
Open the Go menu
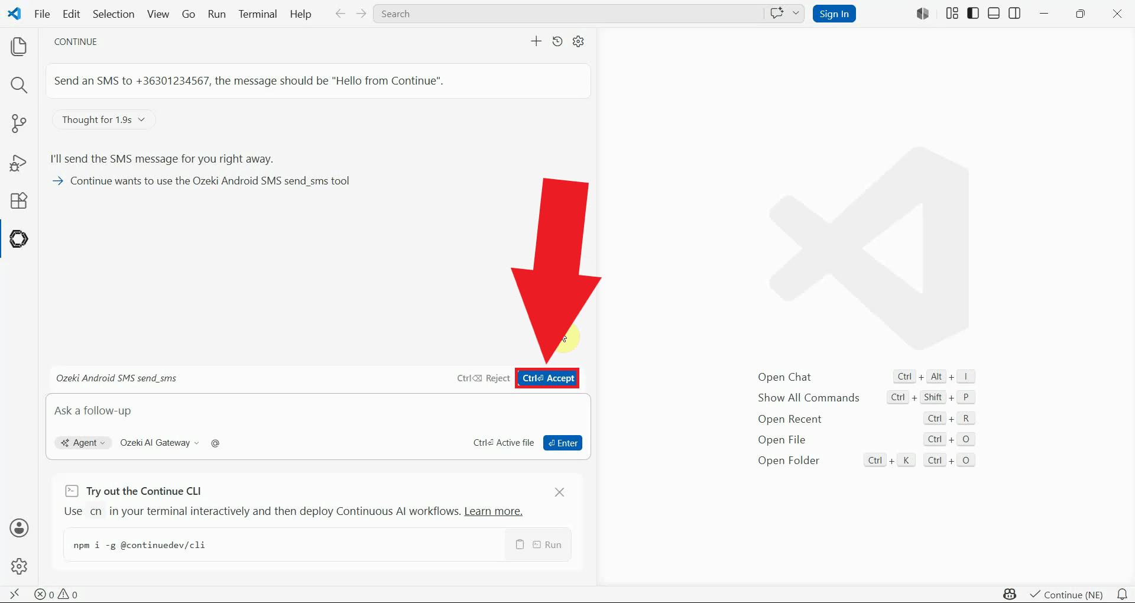(x=189, y=14)
